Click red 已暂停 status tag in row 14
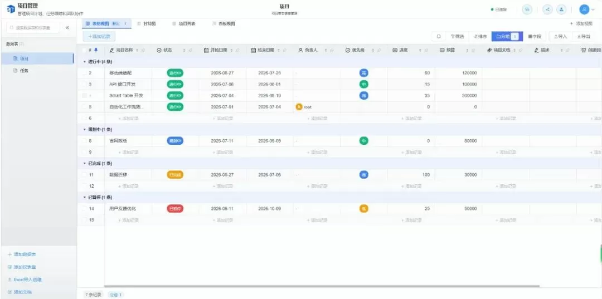 point(175,209)
